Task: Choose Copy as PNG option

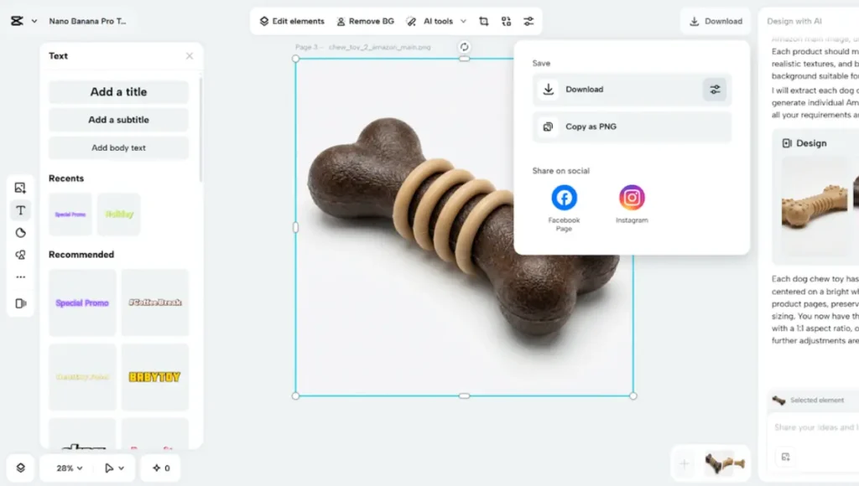Action: (631, 127)
